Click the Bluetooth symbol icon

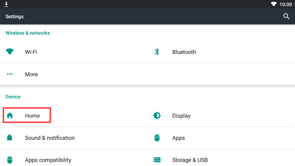[x=157, y=52]
